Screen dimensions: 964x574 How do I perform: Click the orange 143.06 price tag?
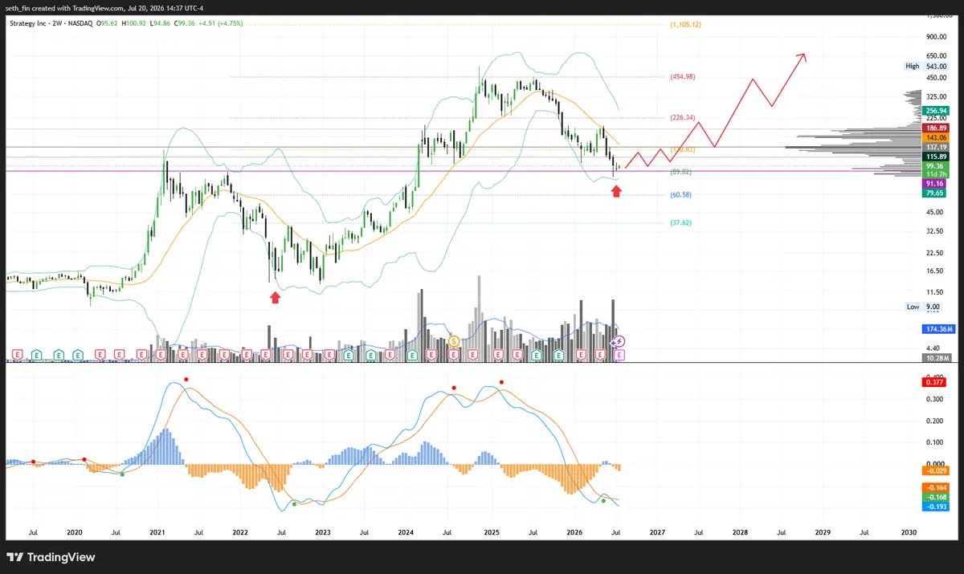[936, 138]
